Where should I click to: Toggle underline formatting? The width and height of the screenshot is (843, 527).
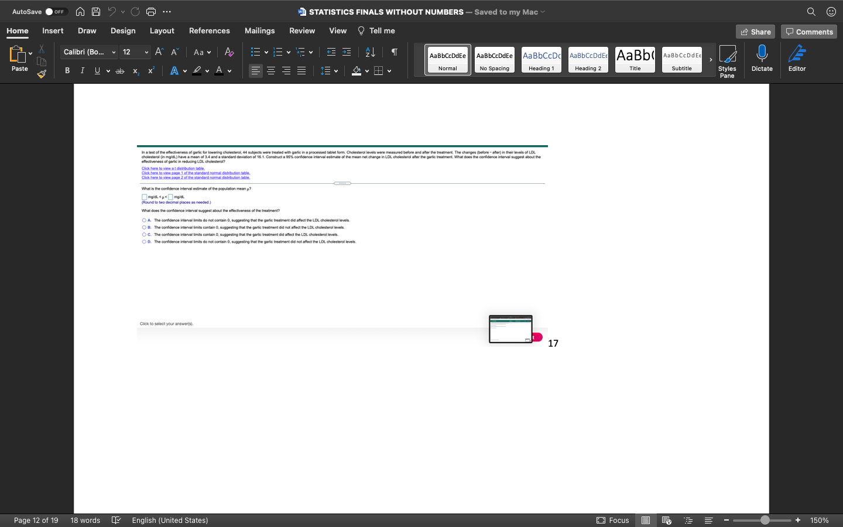[97, 71]
